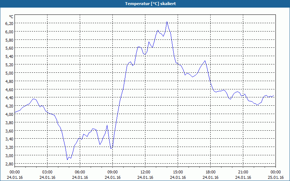Select the 3,20 axis label
Viewport: 290px width, 181px height.
(10, 147)
